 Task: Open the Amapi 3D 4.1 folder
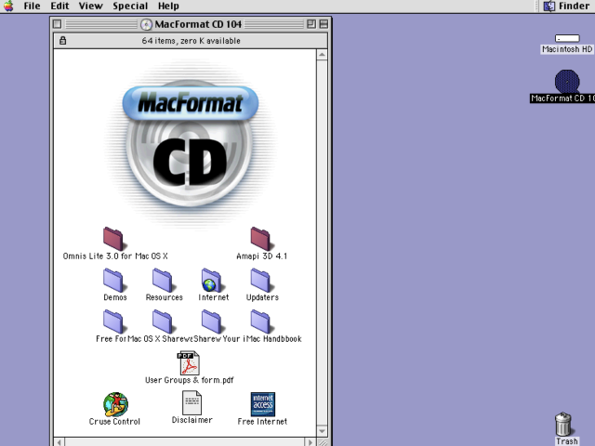click(x=260, y=239)
